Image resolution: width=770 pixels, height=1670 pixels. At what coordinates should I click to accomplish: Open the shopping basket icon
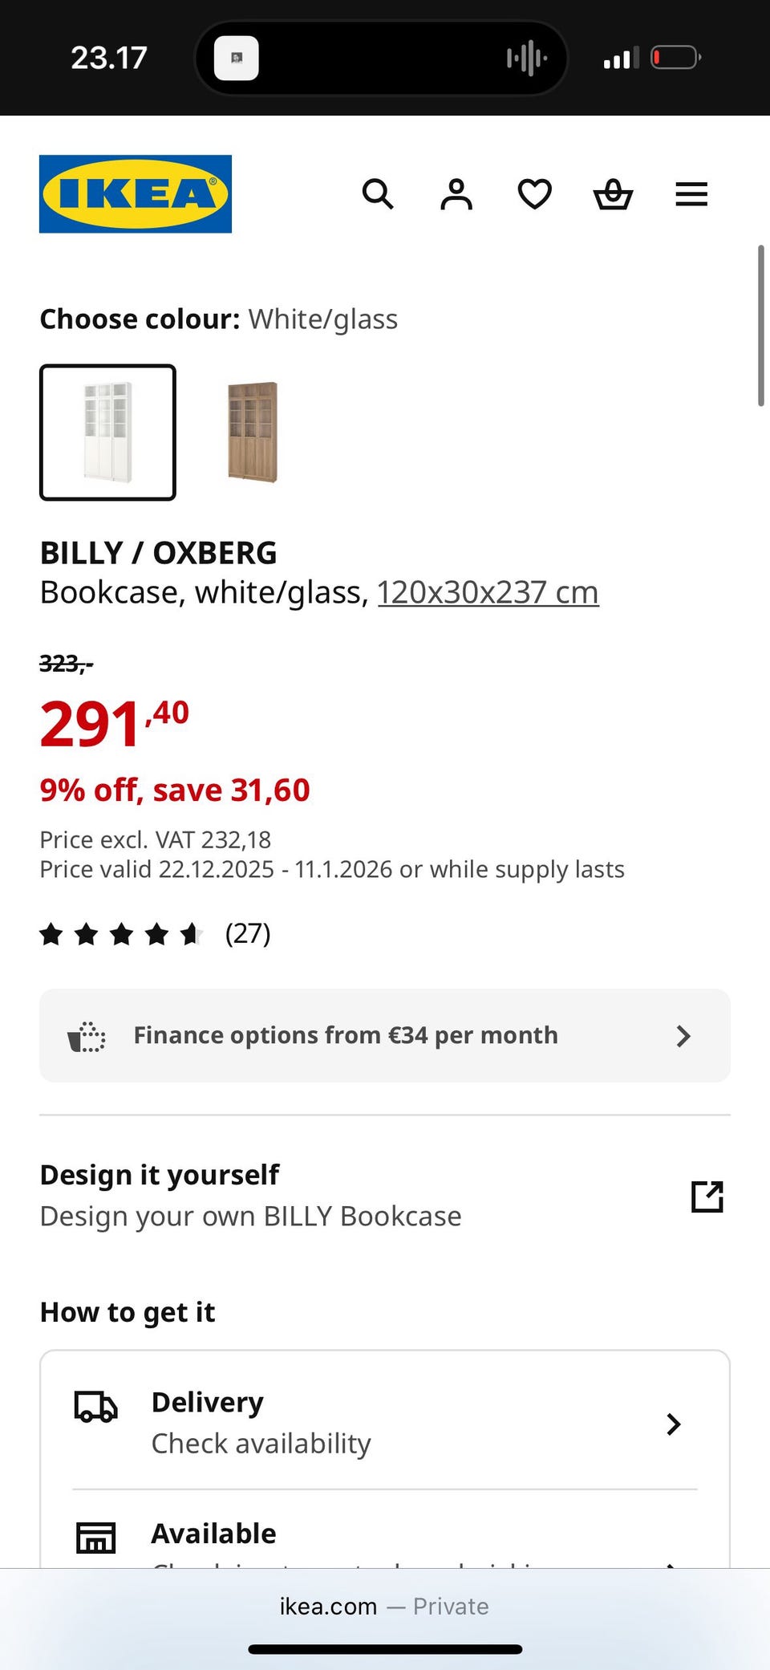coord(613,194)
